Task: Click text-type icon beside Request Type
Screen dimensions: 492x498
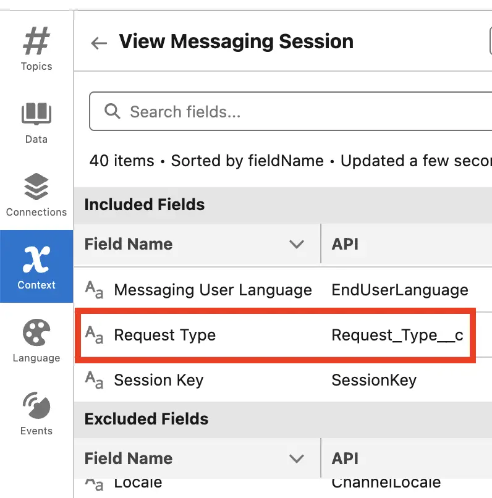Action: pos(94,335)
